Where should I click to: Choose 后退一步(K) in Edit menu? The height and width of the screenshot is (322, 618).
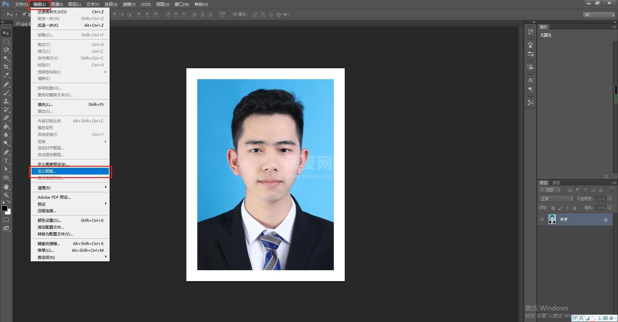click(x=70, y=25)
